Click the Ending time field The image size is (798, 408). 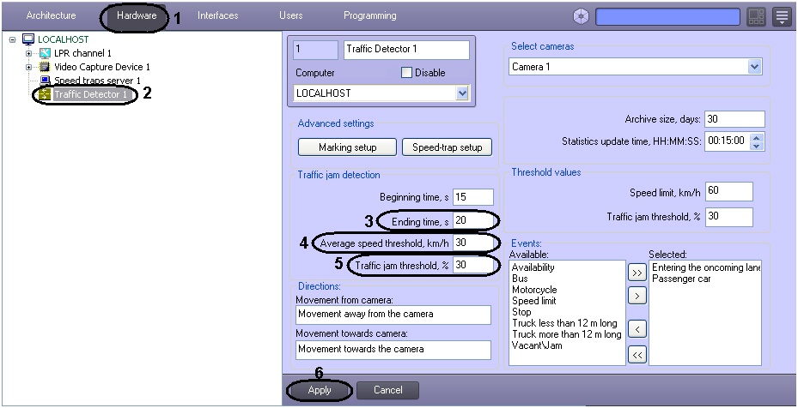pyautogui.click(x=472, y=220)
